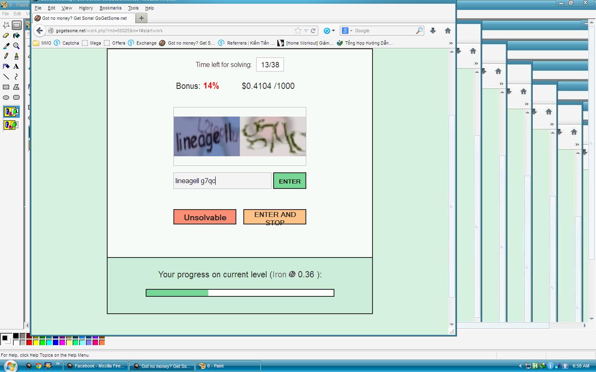The width and height of the screenshot is (596, 372).
Task: Select the straight Line tool
Action: pos(6,76)
